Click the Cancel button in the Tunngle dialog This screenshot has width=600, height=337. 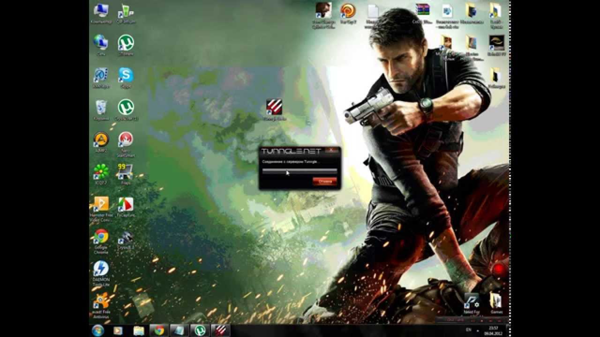point(324,181)
